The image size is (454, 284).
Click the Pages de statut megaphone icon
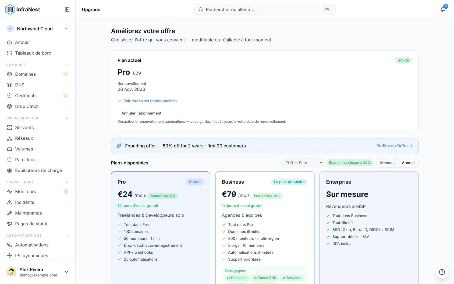[9, 224]
